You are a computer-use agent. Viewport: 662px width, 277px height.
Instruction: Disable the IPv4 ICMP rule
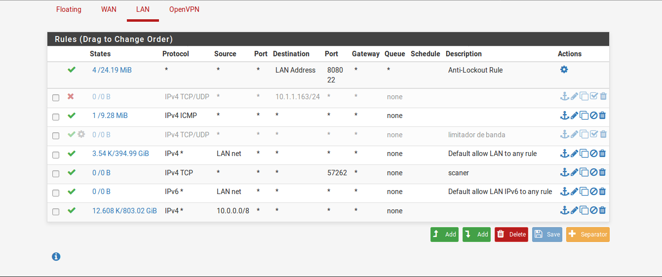(x=594, y=116)
